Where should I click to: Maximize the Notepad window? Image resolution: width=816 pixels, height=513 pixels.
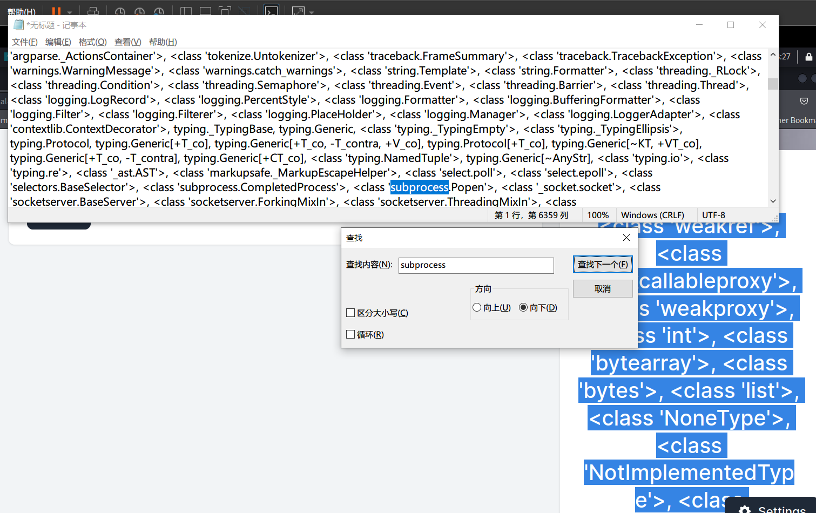[731, 25]
